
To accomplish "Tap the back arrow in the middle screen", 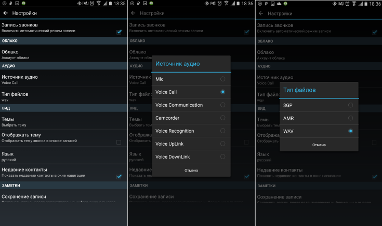I will [133, 13].
